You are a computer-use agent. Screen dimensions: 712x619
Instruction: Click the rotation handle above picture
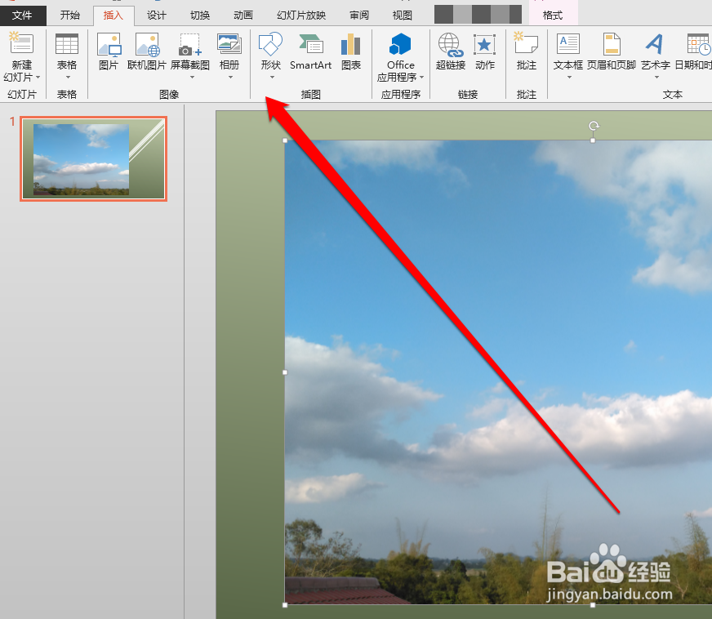[x=594, y=125]
